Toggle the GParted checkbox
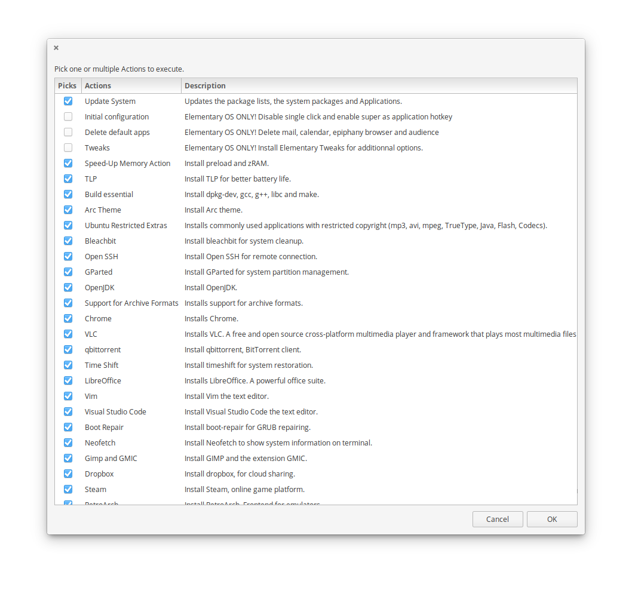632x590 pixels. (68, 272)
